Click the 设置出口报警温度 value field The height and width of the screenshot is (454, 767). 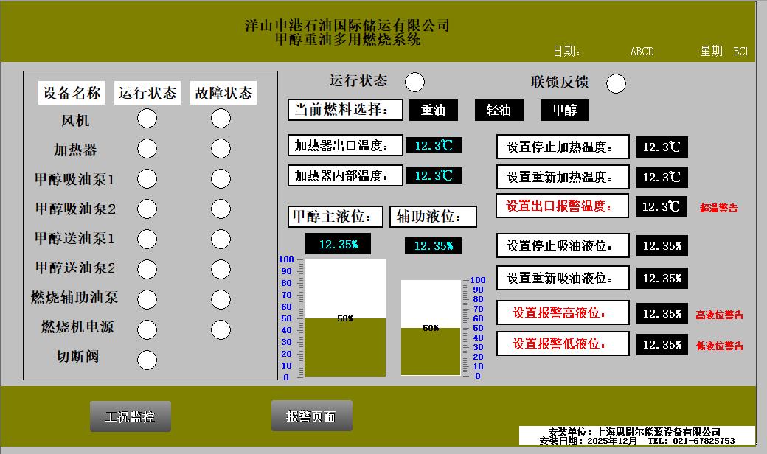tap(662, 206)
